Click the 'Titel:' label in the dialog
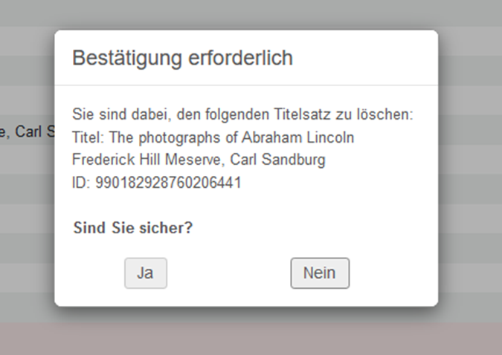 tap(89, 138)
